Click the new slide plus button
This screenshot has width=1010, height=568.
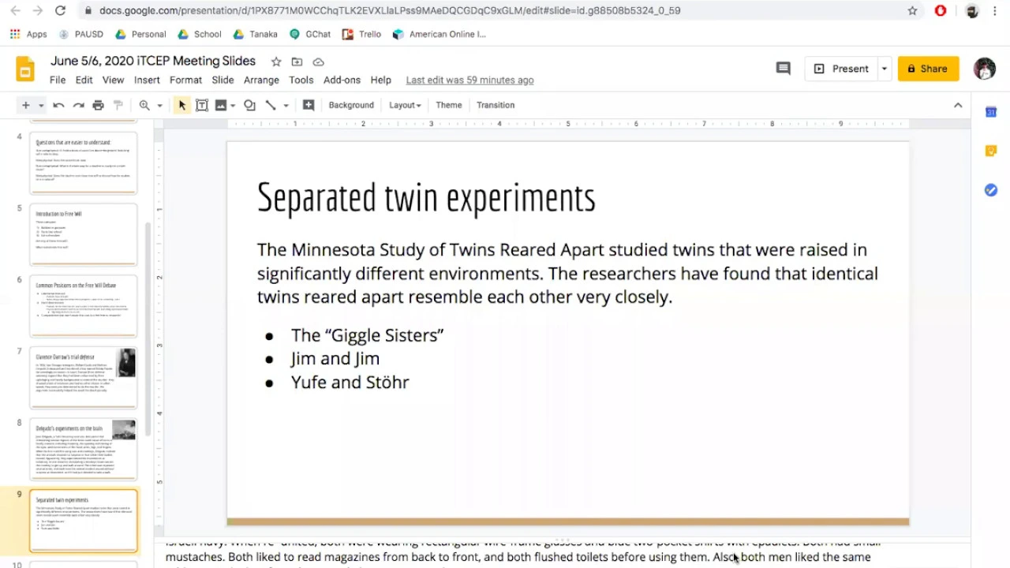pyautogui.click(x=25, y=105)
